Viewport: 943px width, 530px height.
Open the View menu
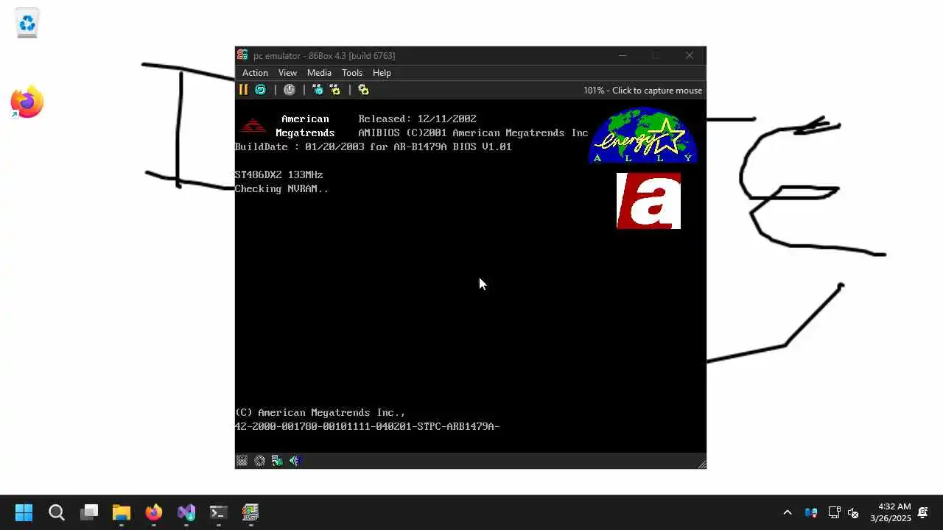tap(287, 73)
